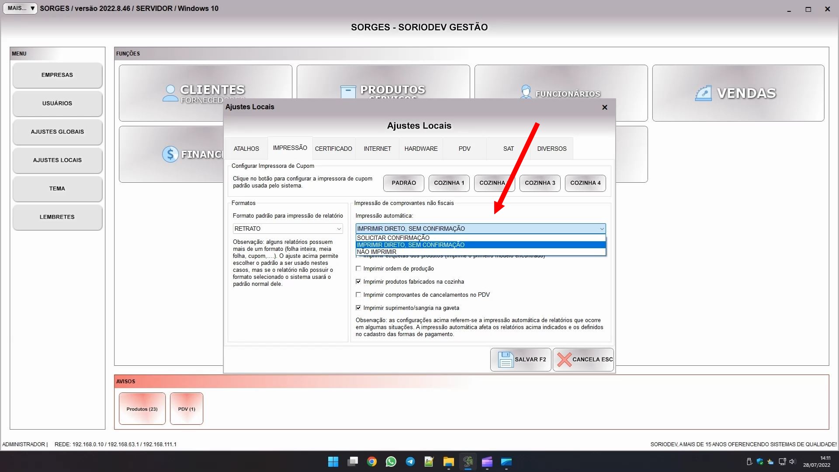Screen dimensions: 839x472
Task: Click the Salvar floppy disk icon
Action: [505, 360]
